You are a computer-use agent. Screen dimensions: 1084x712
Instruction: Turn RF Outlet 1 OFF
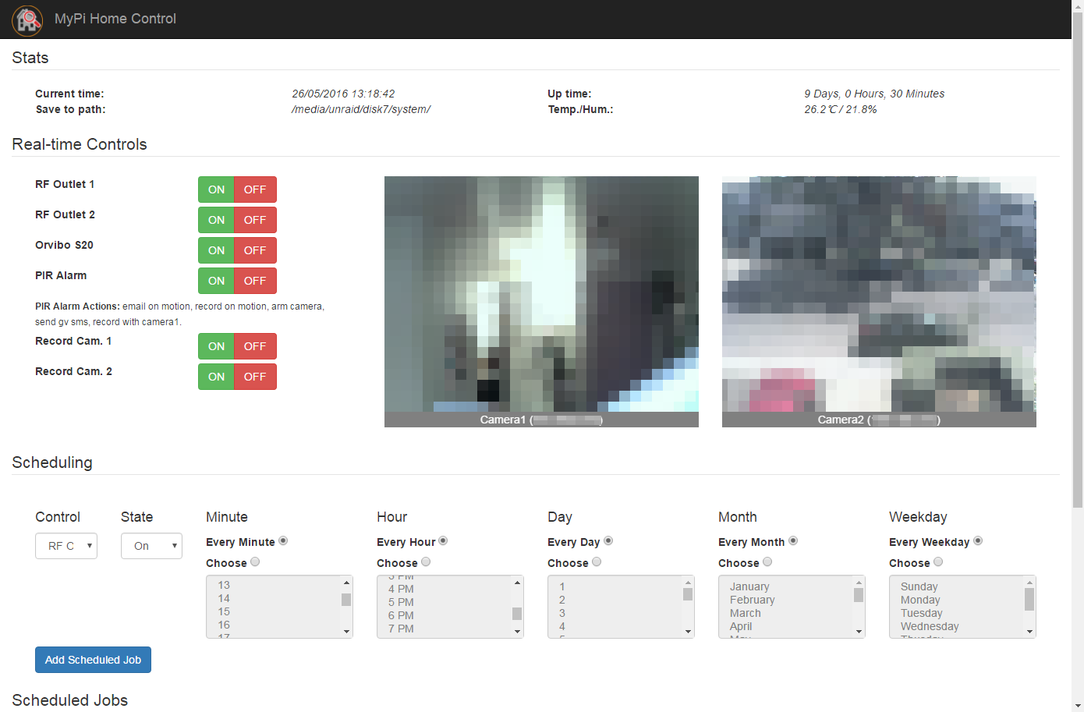(x=255, y=190)
